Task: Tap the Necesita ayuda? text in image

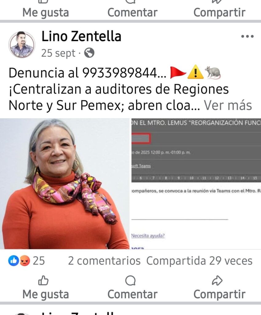Action: pyautogui.click(x=148, y=236)
